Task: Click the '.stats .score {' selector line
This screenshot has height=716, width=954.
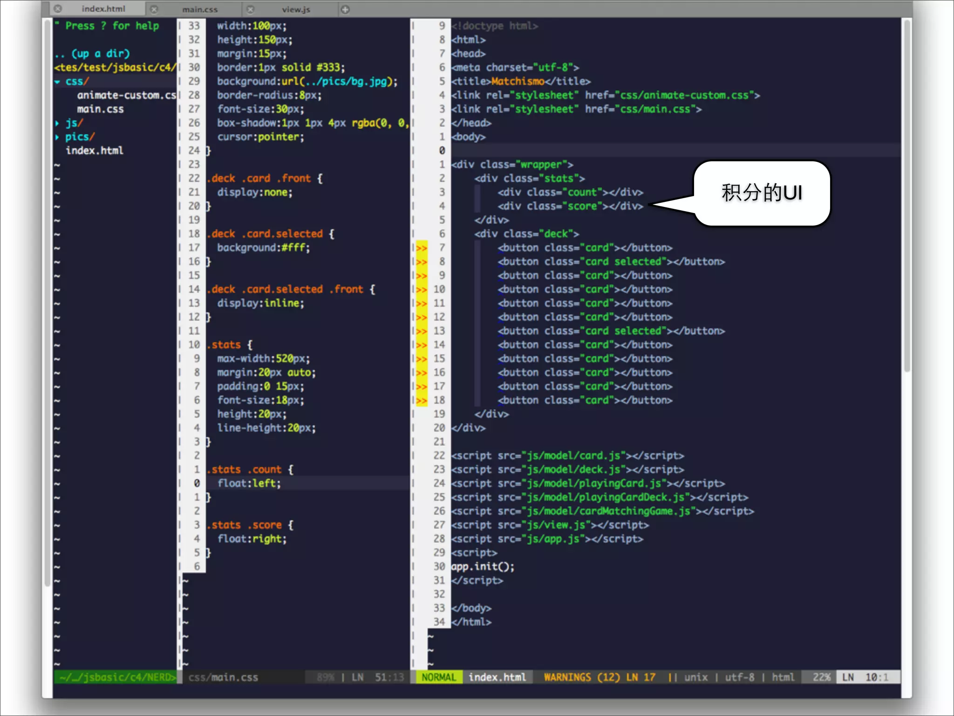Action: (x=250, y=525)
